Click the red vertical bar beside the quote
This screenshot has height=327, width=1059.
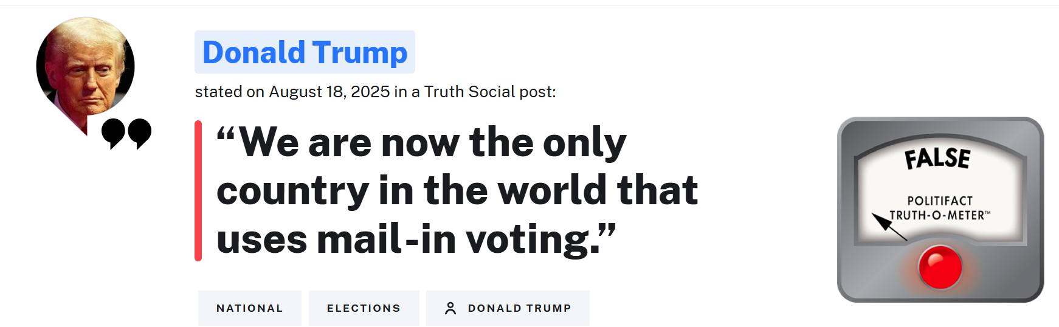[x=198, y=191]
